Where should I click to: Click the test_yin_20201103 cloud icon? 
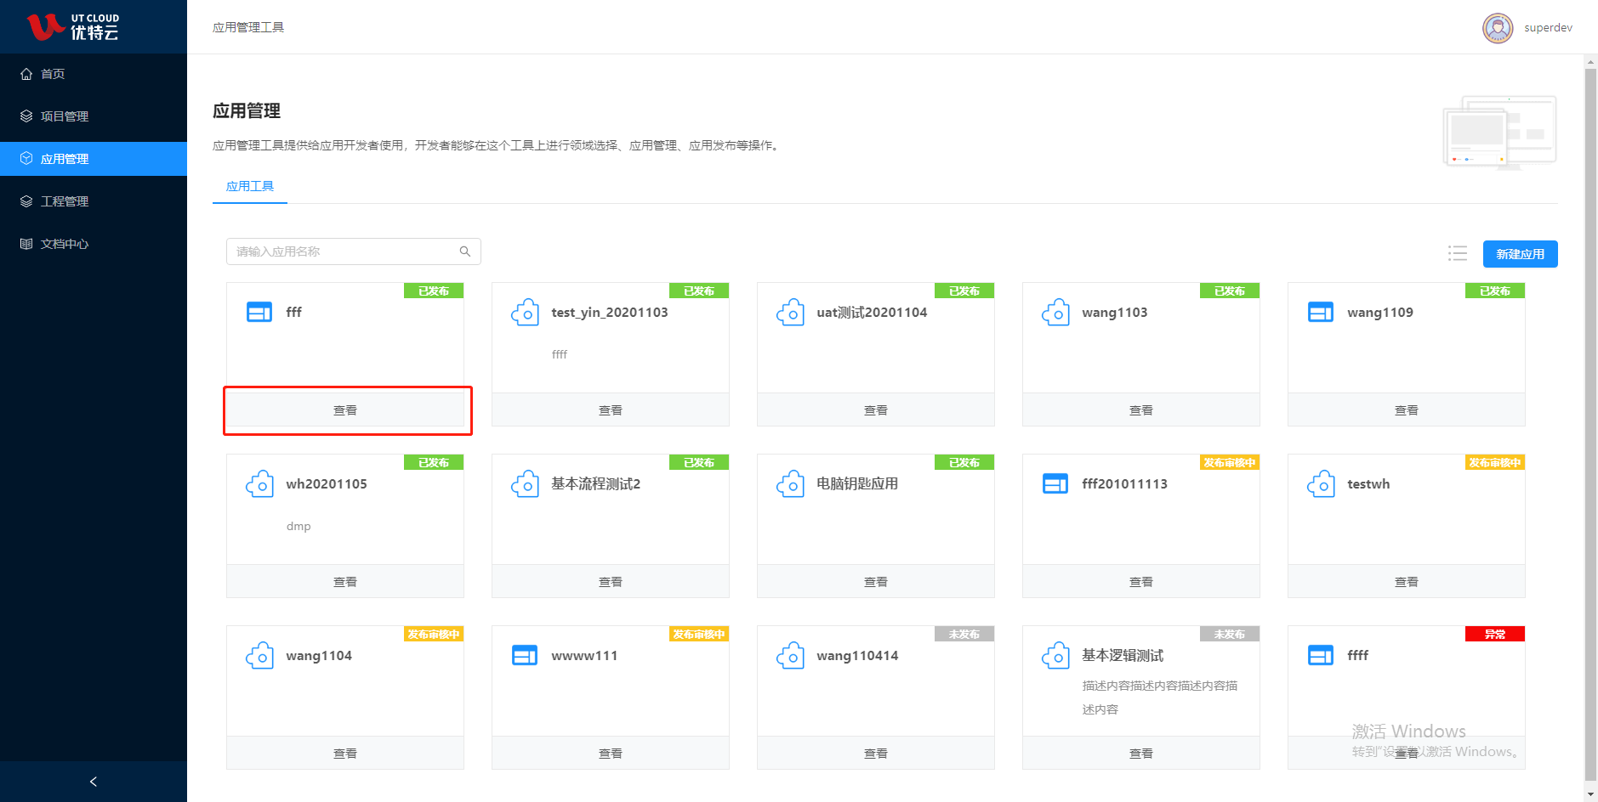click(525, 313)
